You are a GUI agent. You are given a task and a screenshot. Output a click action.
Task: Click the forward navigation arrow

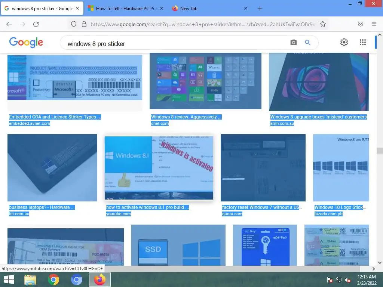[22, 24]
